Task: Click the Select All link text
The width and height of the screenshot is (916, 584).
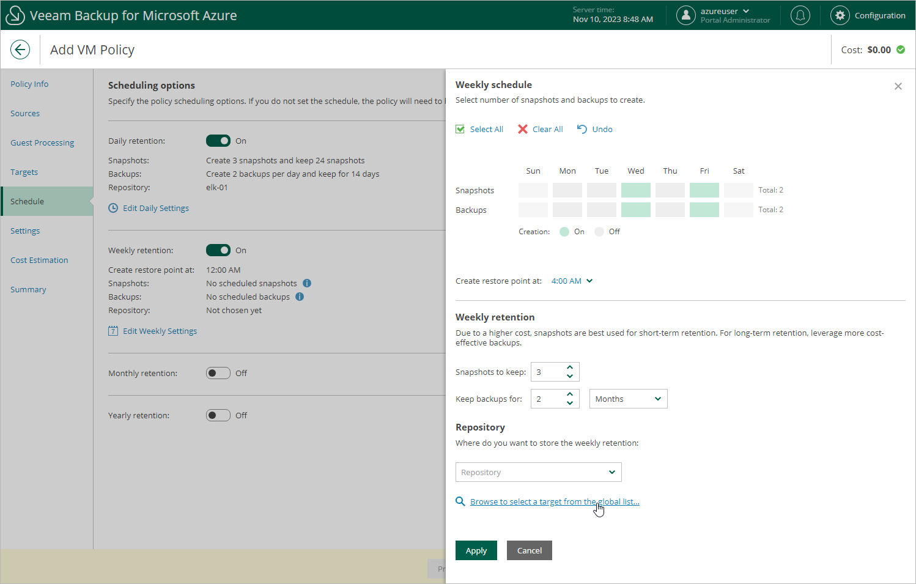Action: pyautogui.click(x=487, y=129)
